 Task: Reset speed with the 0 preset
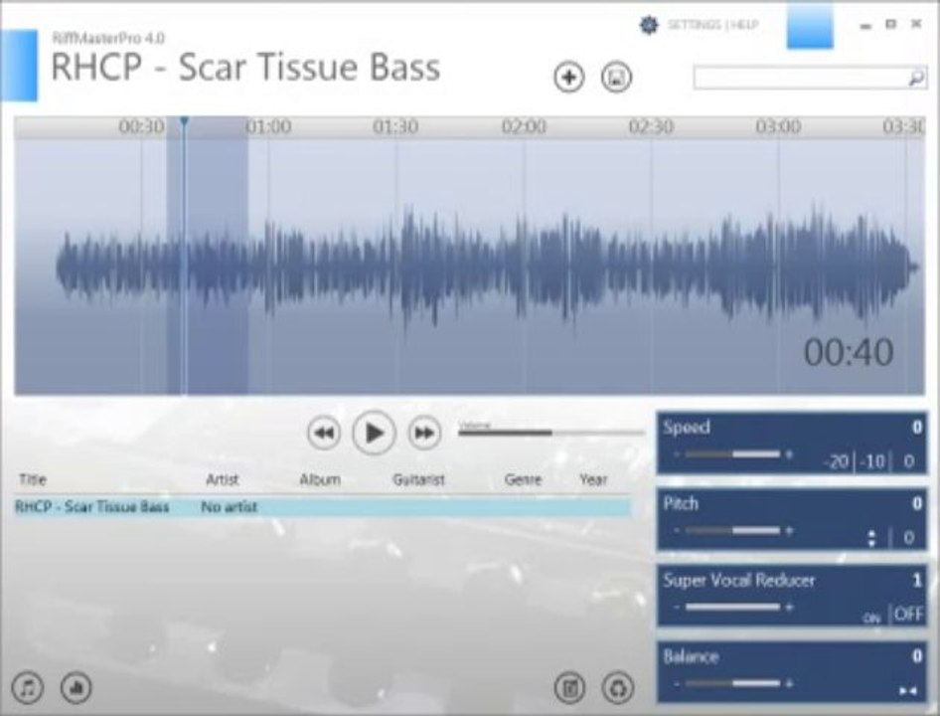coord(909,461)
